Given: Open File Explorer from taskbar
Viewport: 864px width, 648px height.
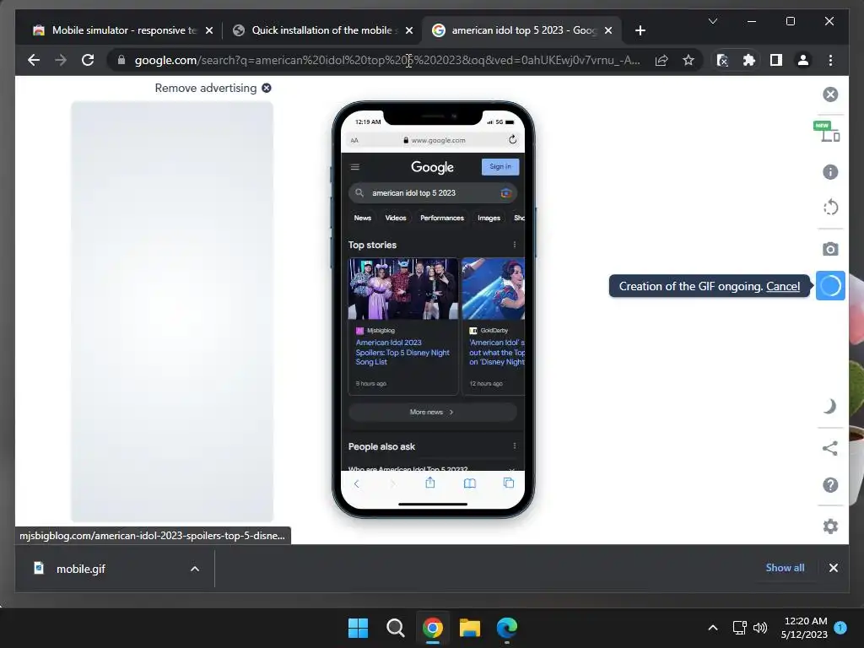Looking at the screenshot, I should pos(469,628).
